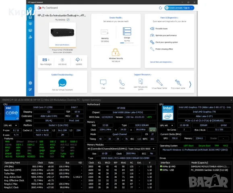
Task: Click the My Dashboard title
Action: (50, 8)
